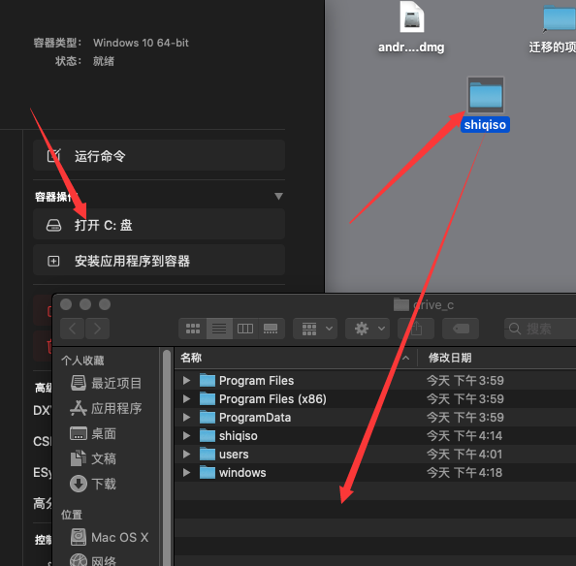This screenshot has height=566, width=576.
Task: Switch Finder to column view
Action: [245, 329]
